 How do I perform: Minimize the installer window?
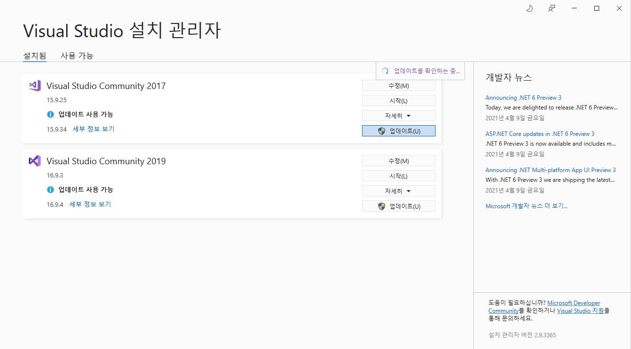click(x=574, y=8)
